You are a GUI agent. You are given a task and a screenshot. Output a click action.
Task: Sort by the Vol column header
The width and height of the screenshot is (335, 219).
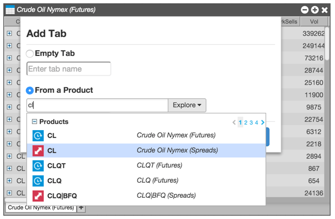pos(314,22)
